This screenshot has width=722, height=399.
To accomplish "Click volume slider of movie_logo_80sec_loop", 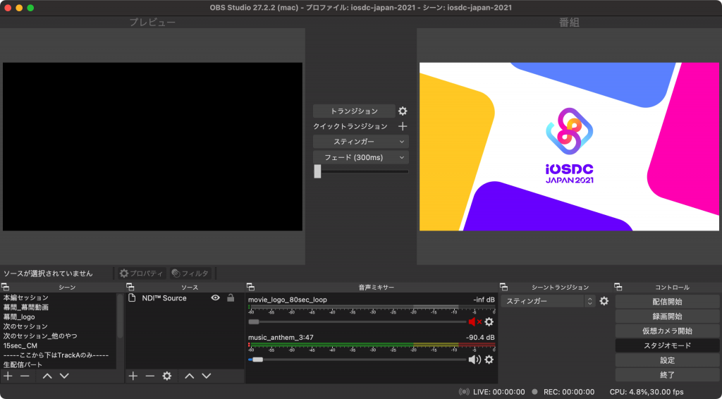I will (357, 321).
